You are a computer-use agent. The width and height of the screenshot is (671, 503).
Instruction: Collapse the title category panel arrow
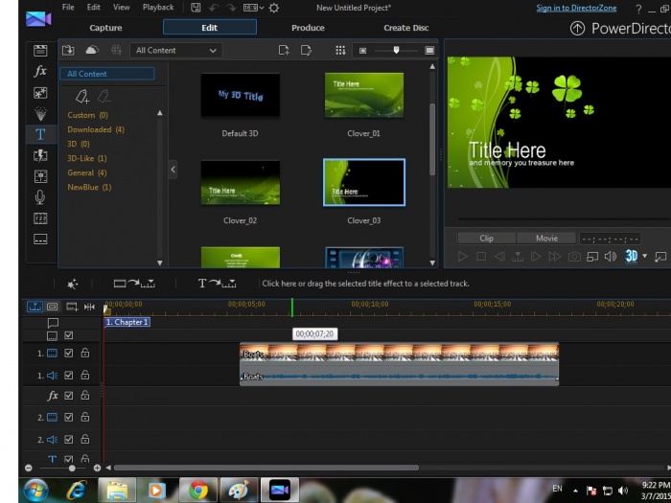tap(173, 170)
